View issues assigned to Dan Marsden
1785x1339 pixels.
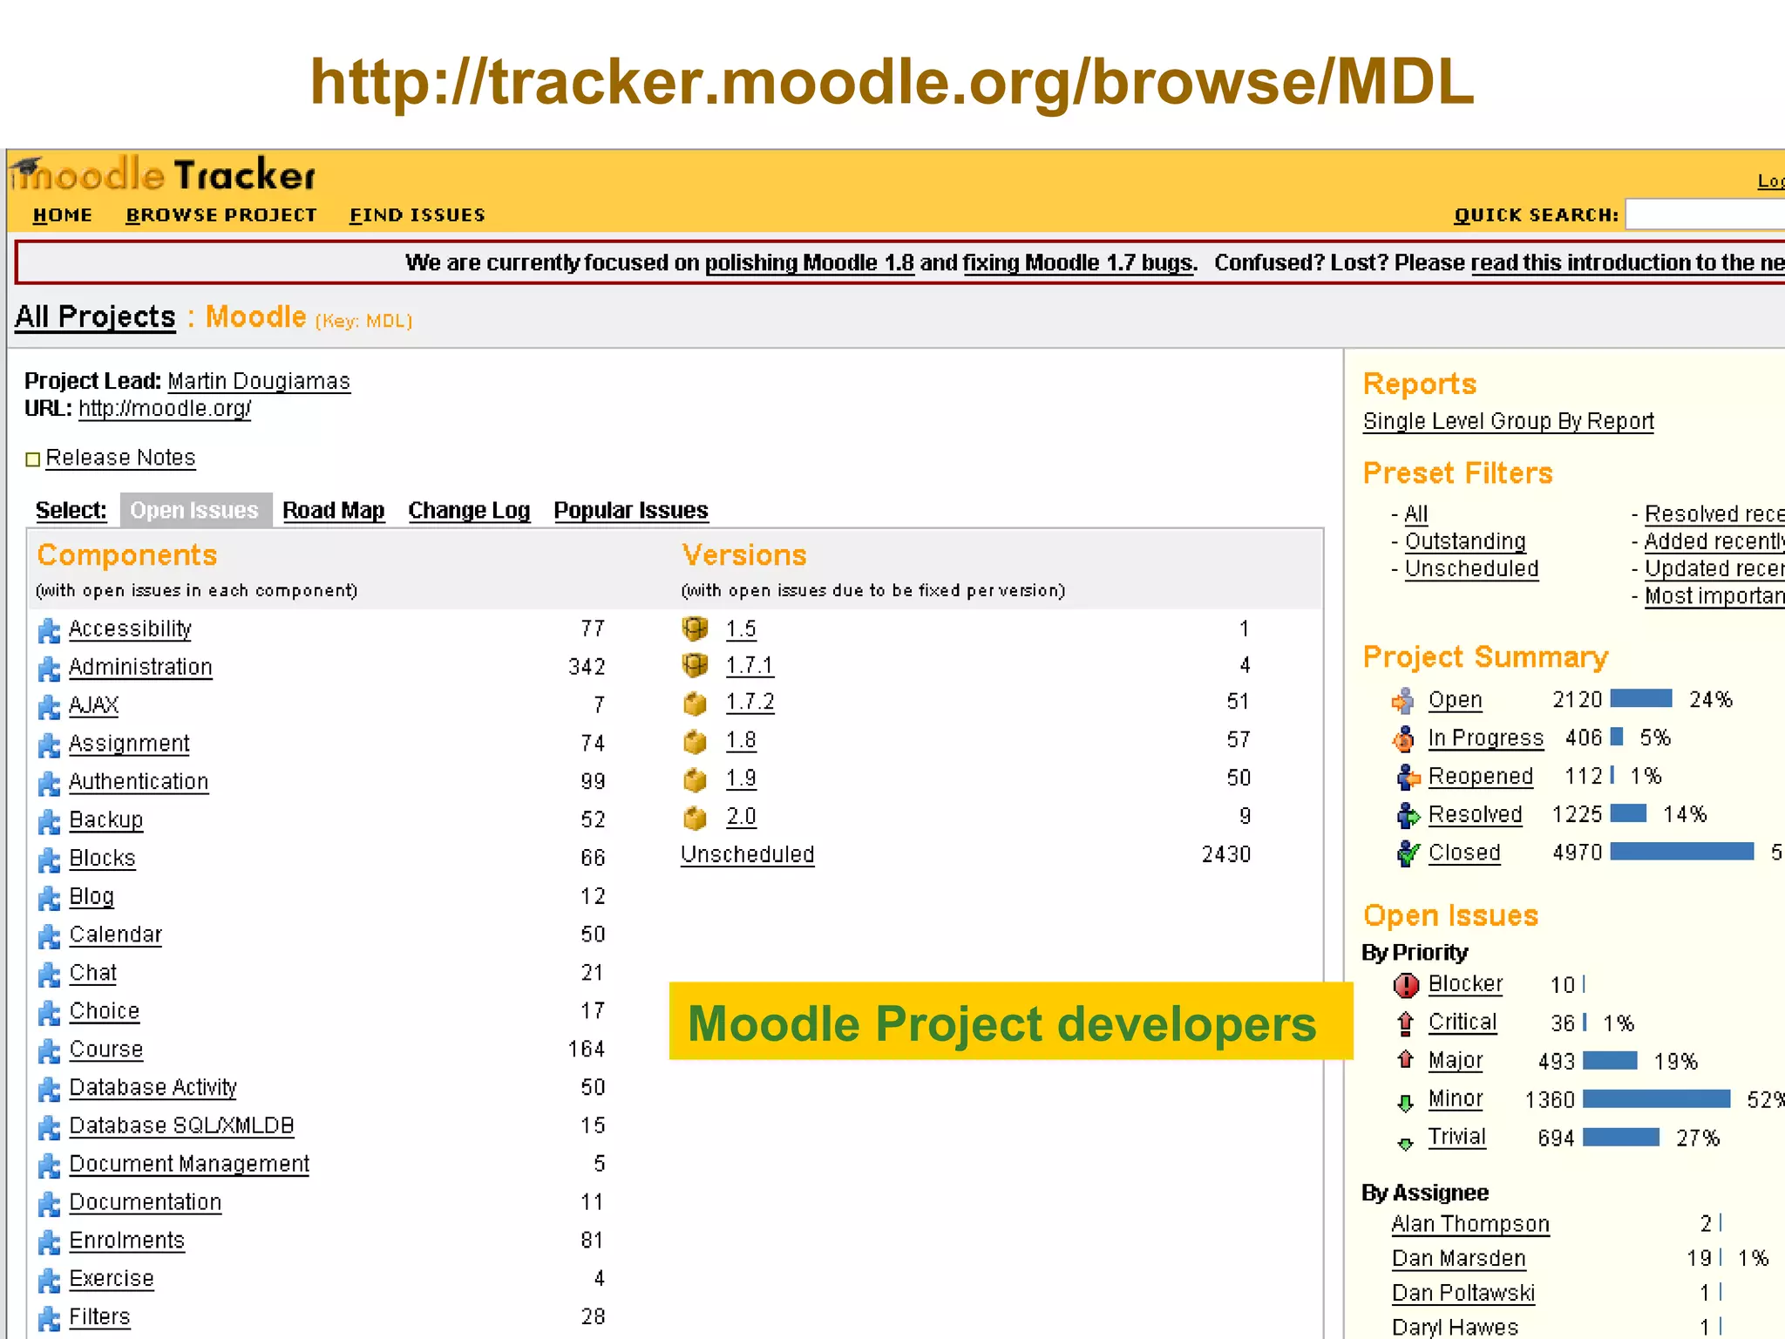click(x=1459, y=1259)
